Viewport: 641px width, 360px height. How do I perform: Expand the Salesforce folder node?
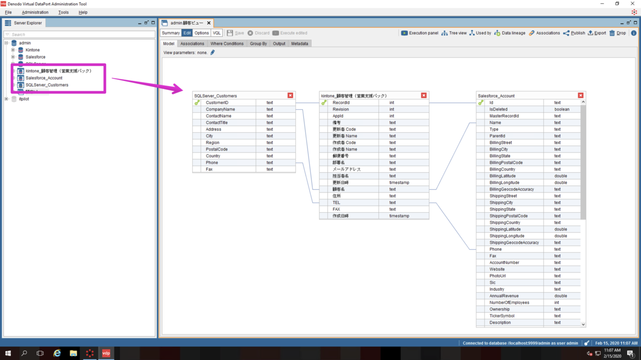pyautogui.click(x=13, y=57)
